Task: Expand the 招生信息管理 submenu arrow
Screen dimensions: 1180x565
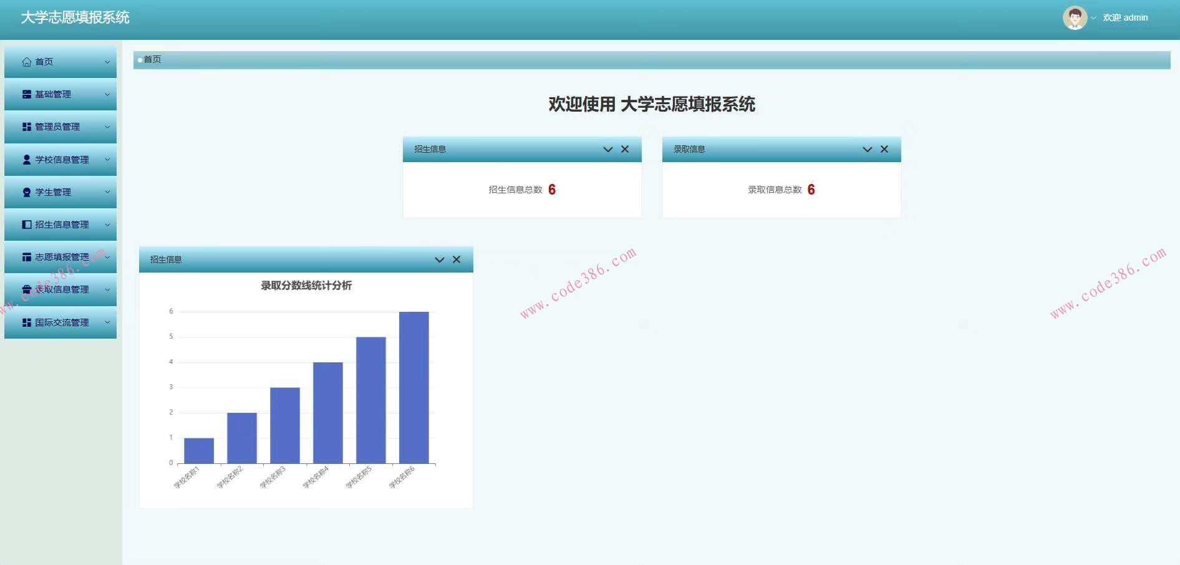Action: tap(107, 225)
